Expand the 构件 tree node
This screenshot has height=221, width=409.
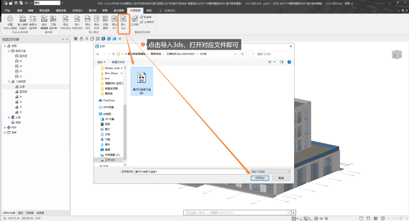(5, 128)
